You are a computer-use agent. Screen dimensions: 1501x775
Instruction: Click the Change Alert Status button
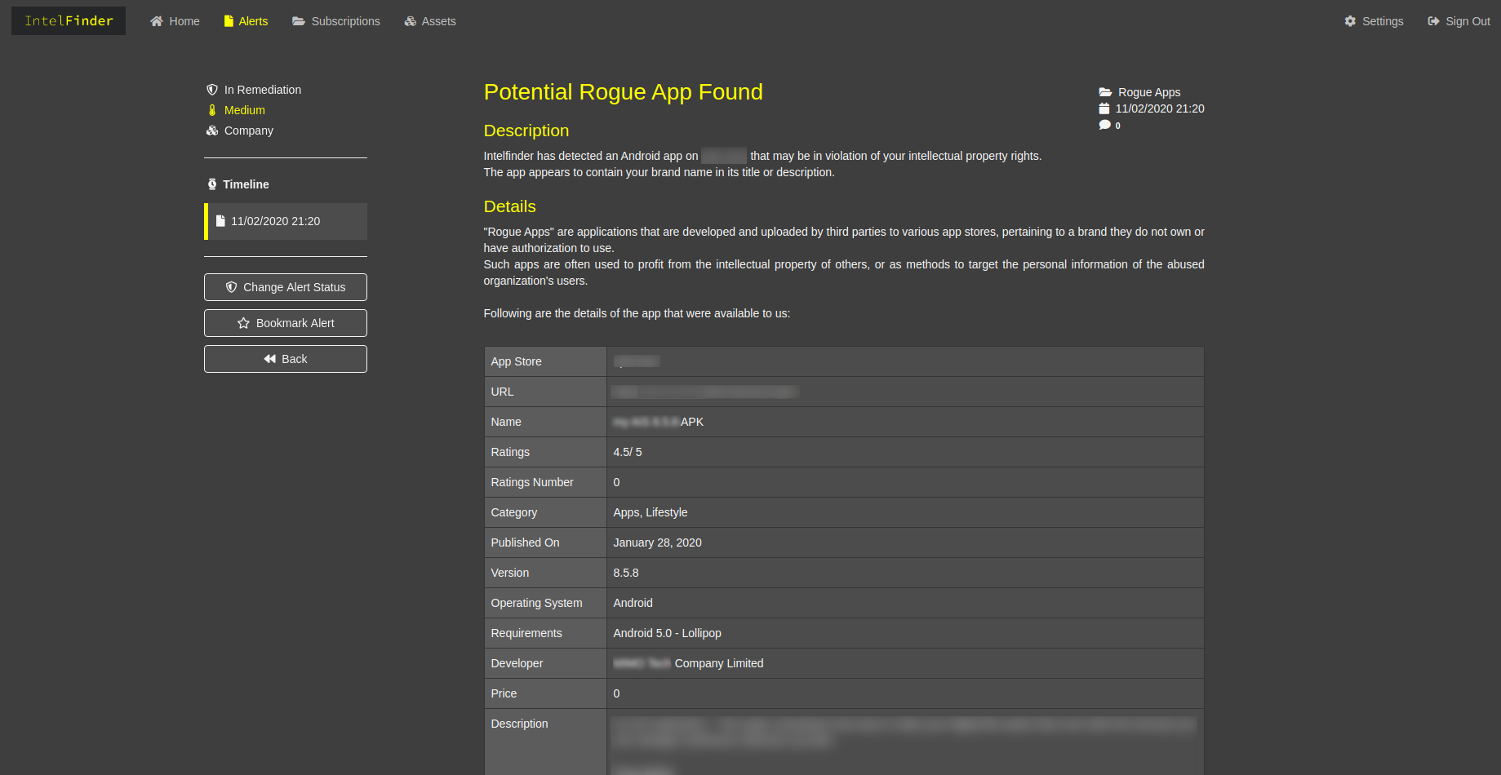point(286,287)
